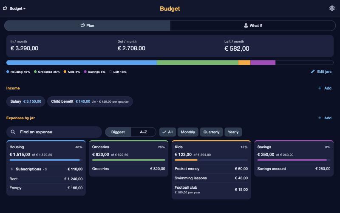Click the piggy bank icon on Plan tab
Image resolution: width=340 pixels, height=213 pixels.
point(82,26)
